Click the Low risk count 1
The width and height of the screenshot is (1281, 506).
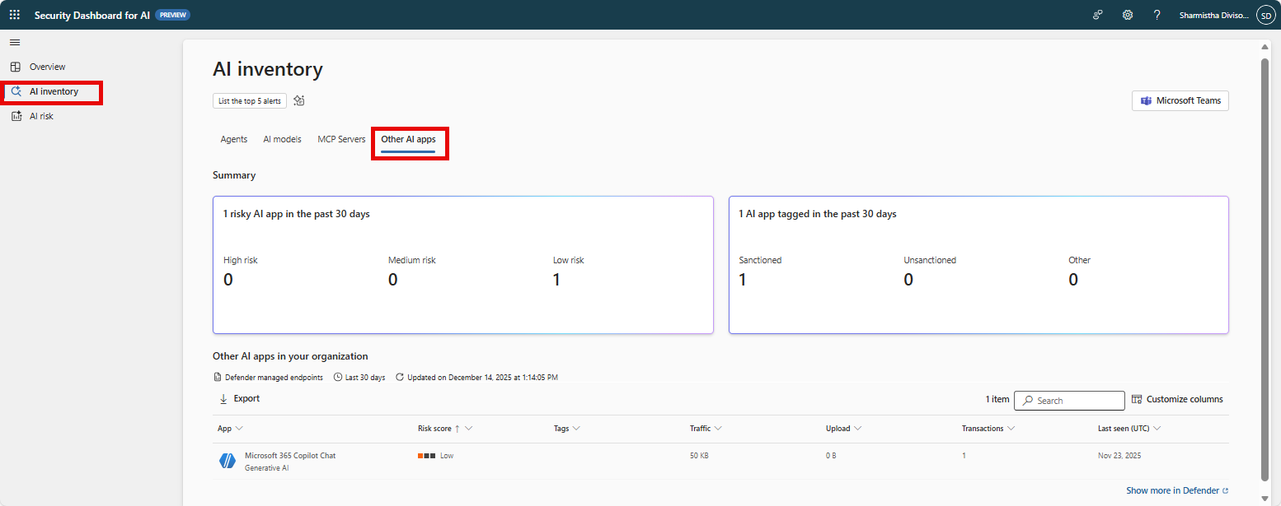click(556, 280)
